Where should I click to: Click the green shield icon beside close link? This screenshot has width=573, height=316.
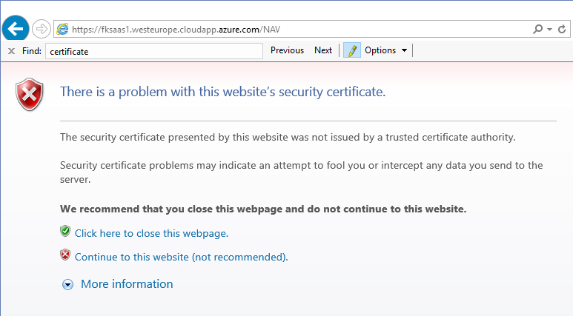tap(65, 232)
